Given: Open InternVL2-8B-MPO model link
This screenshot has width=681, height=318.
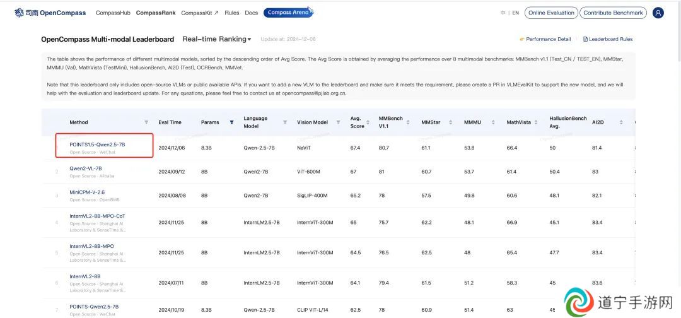Looking at the screenshot, I should click(91, 246).
